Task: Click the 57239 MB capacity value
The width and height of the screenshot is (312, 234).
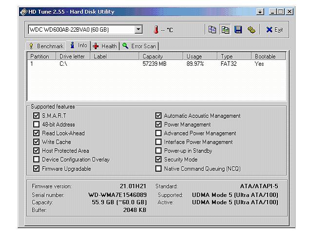Action: coord(155,64)
